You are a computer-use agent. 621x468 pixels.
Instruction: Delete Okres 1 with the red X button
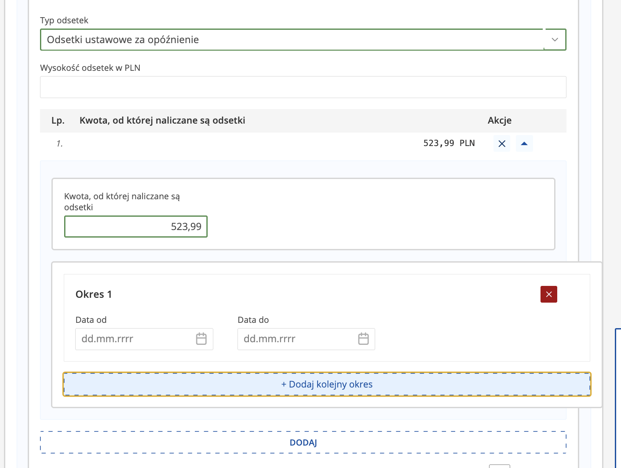(549, 294)
